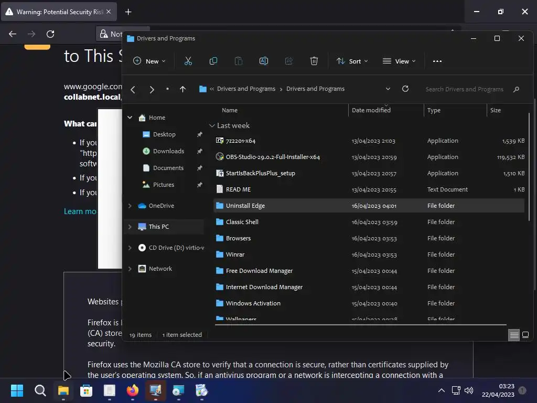Open the taskbar clock and date
Screen dimensions: 537x403
coord(498,390)
